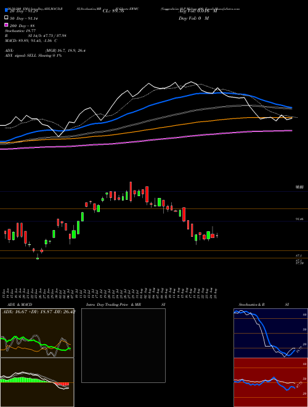Select the '20 Day = 91.29' legend text
The image size is (308, 407).
(23, 11)
